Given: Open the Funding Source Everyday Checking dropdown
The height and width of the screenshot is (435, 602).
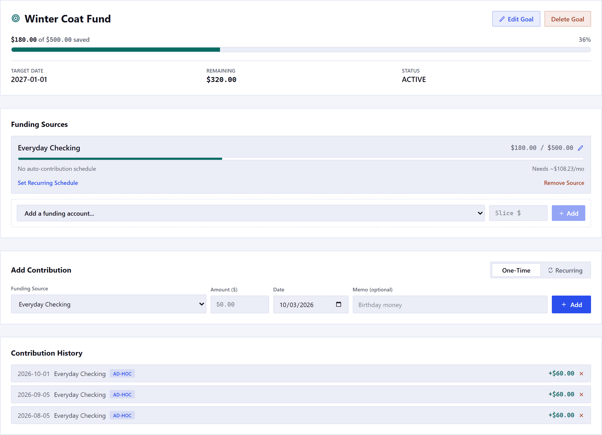Looking at the screenshot, I should click(x=108, y=304).
